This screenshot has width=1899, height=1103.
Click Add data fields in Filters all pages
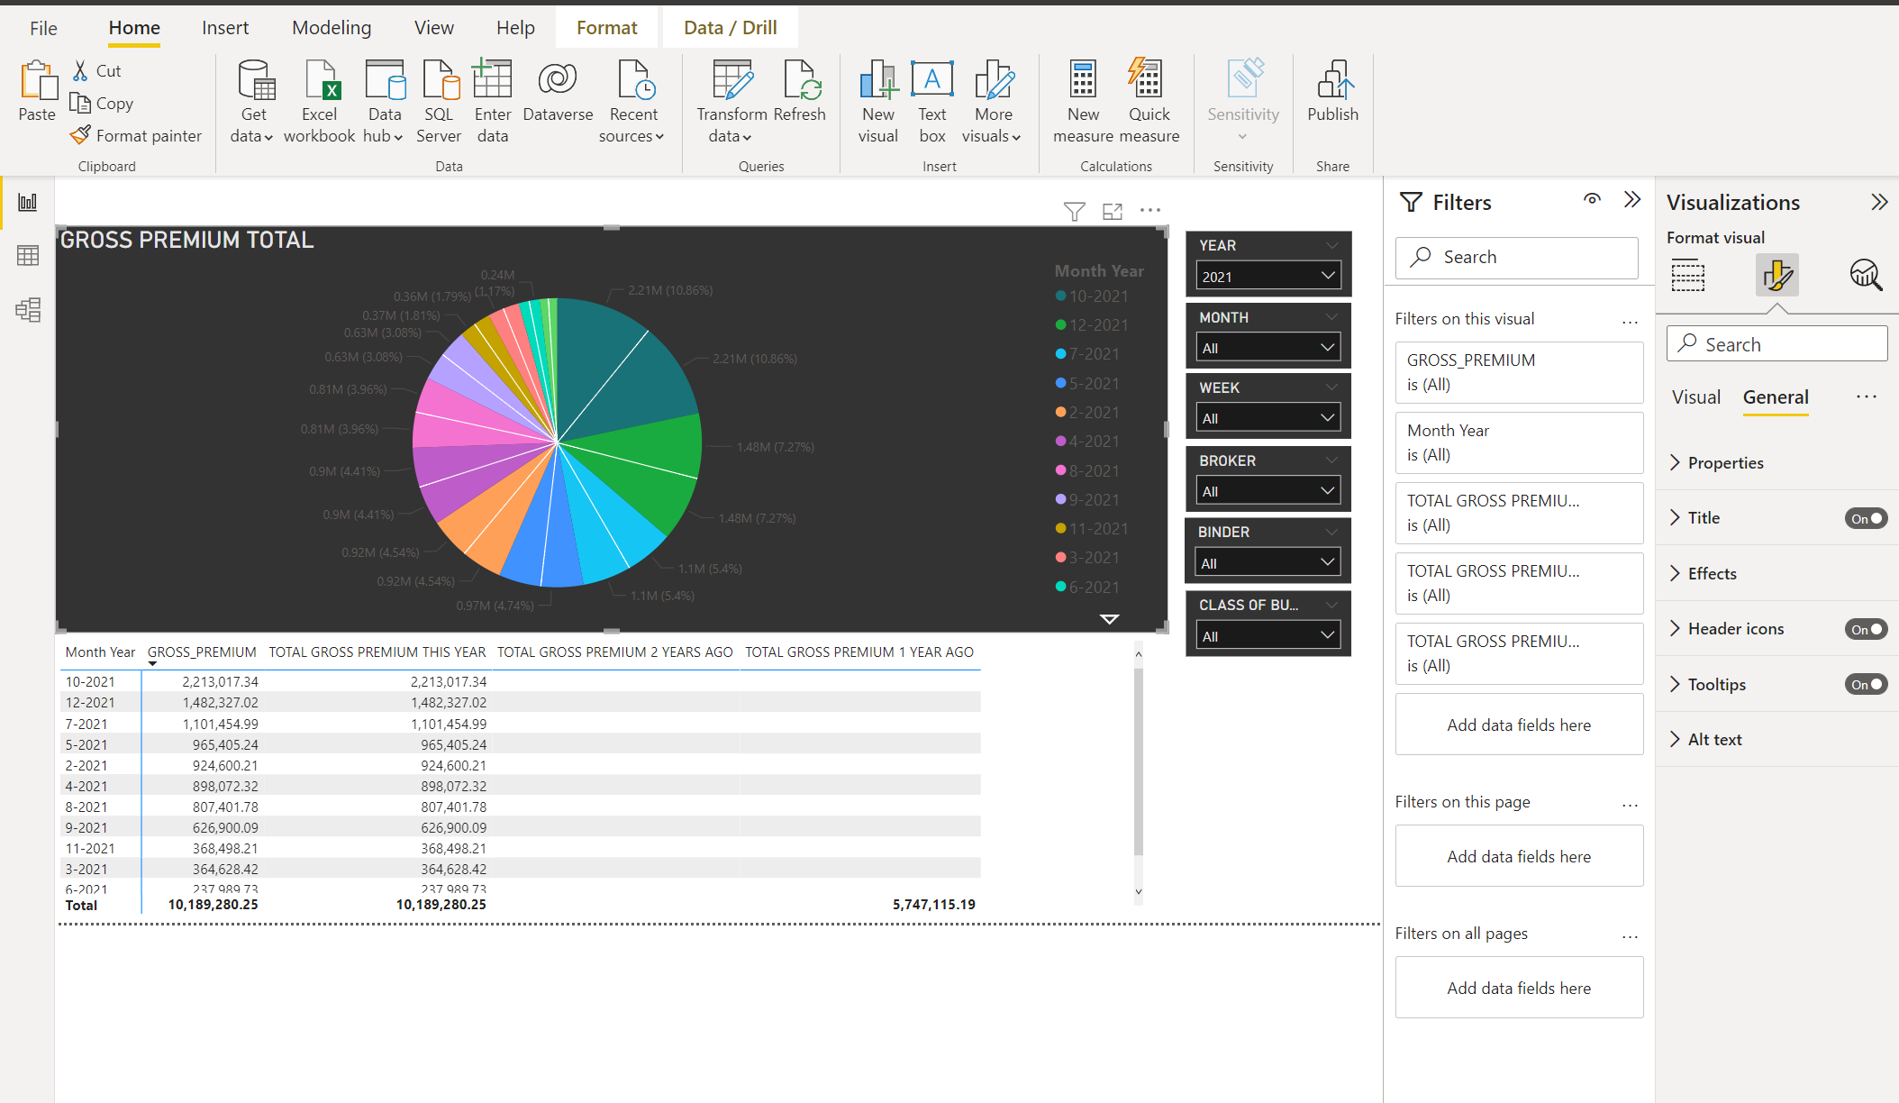pos(1519,988)
